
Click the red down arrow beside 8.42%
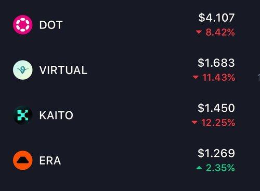click(199, 32)
